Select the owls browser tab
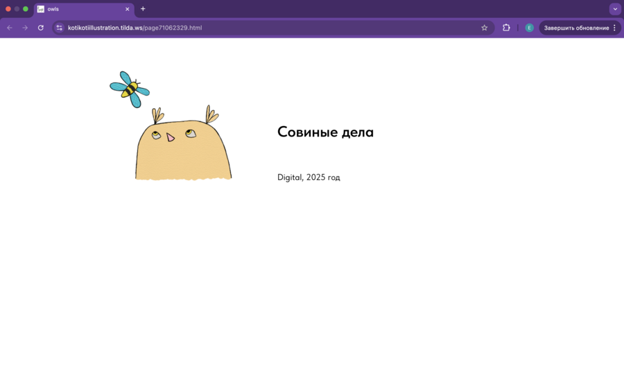624x390 pixels. pyautogui.click(x=84, y=9)
